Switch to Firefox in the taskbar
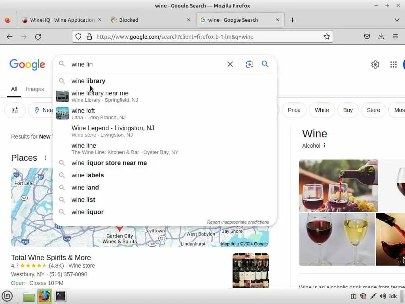This screenshot has height=304, width=405. (x=44, y=296)
